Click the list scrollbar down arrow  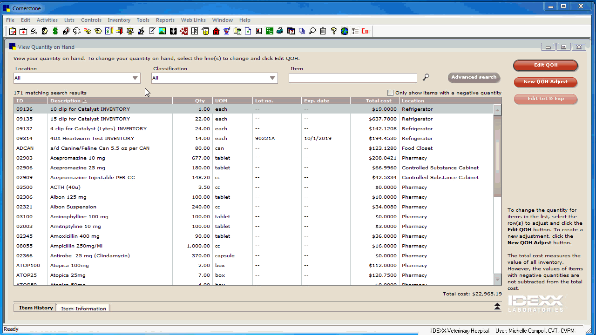[x=497, y=279]
